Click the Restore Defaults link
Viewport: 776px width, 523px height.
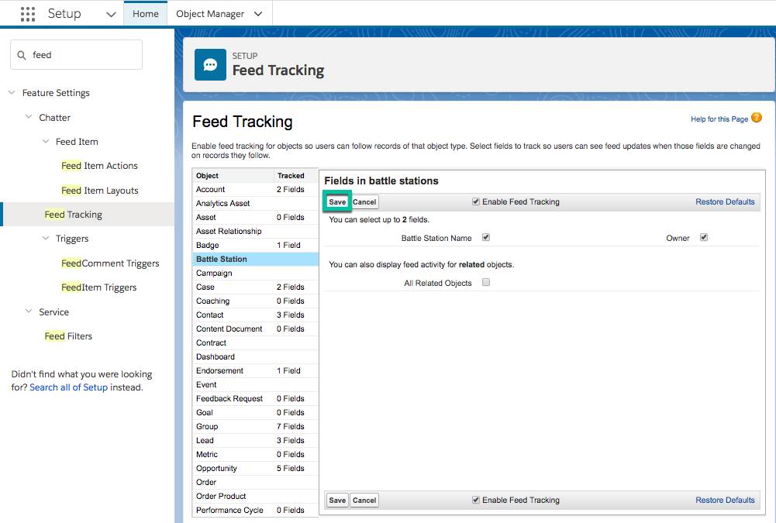coord(724,201)
